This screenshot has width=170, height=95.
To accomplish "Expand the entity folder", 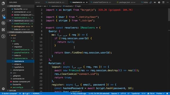I will coord(16,44).
